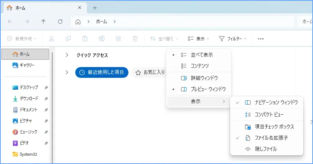
Task: Click the Paste clipboard icon
Action: pos(85,39)
